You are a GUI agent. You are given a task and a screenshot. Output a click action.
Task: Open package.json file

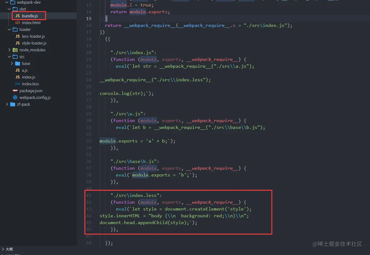(31, 91)
